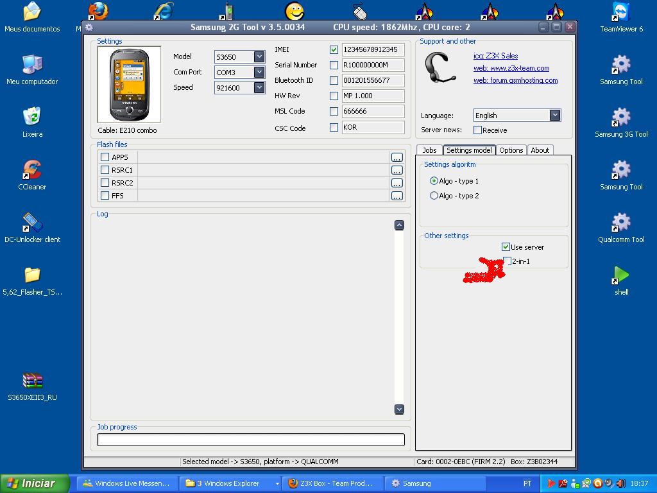Click the log scroll-up arrow
The height and width of the screenshot is (493, 657).
[399, 225]
